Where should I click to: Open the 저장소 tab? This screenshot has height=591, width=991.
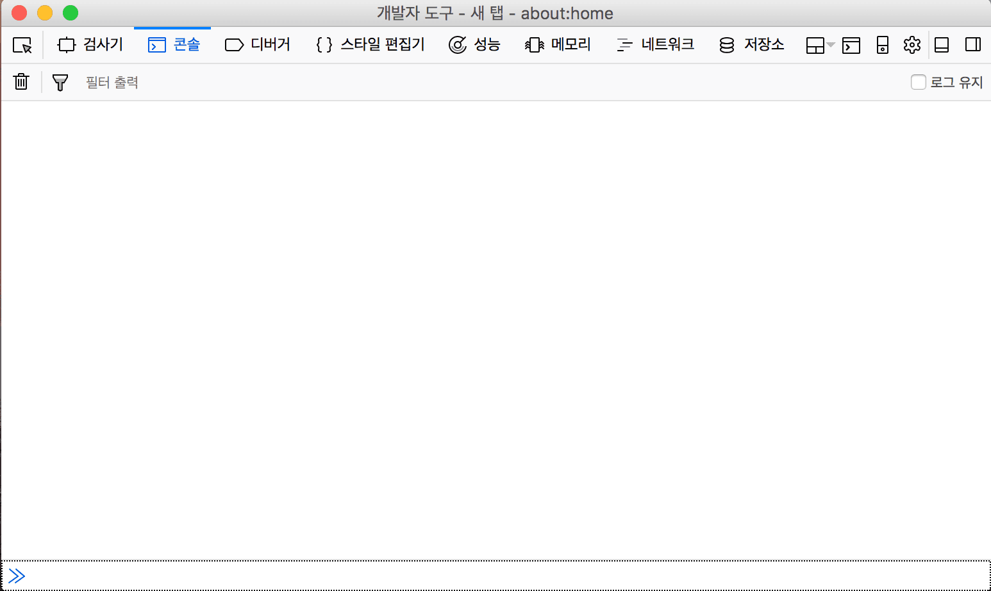pos(752,45)
